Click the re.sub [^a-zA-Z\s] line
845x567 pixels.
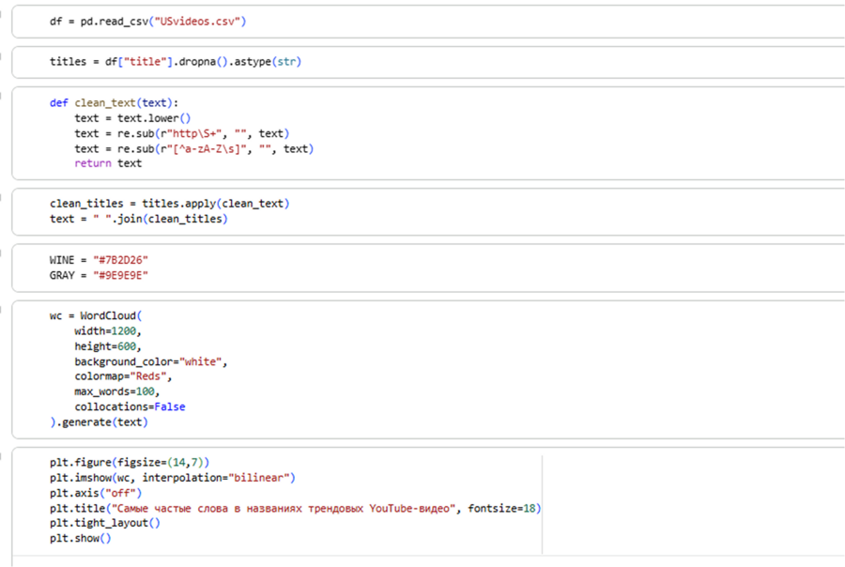tap(193, 148)
